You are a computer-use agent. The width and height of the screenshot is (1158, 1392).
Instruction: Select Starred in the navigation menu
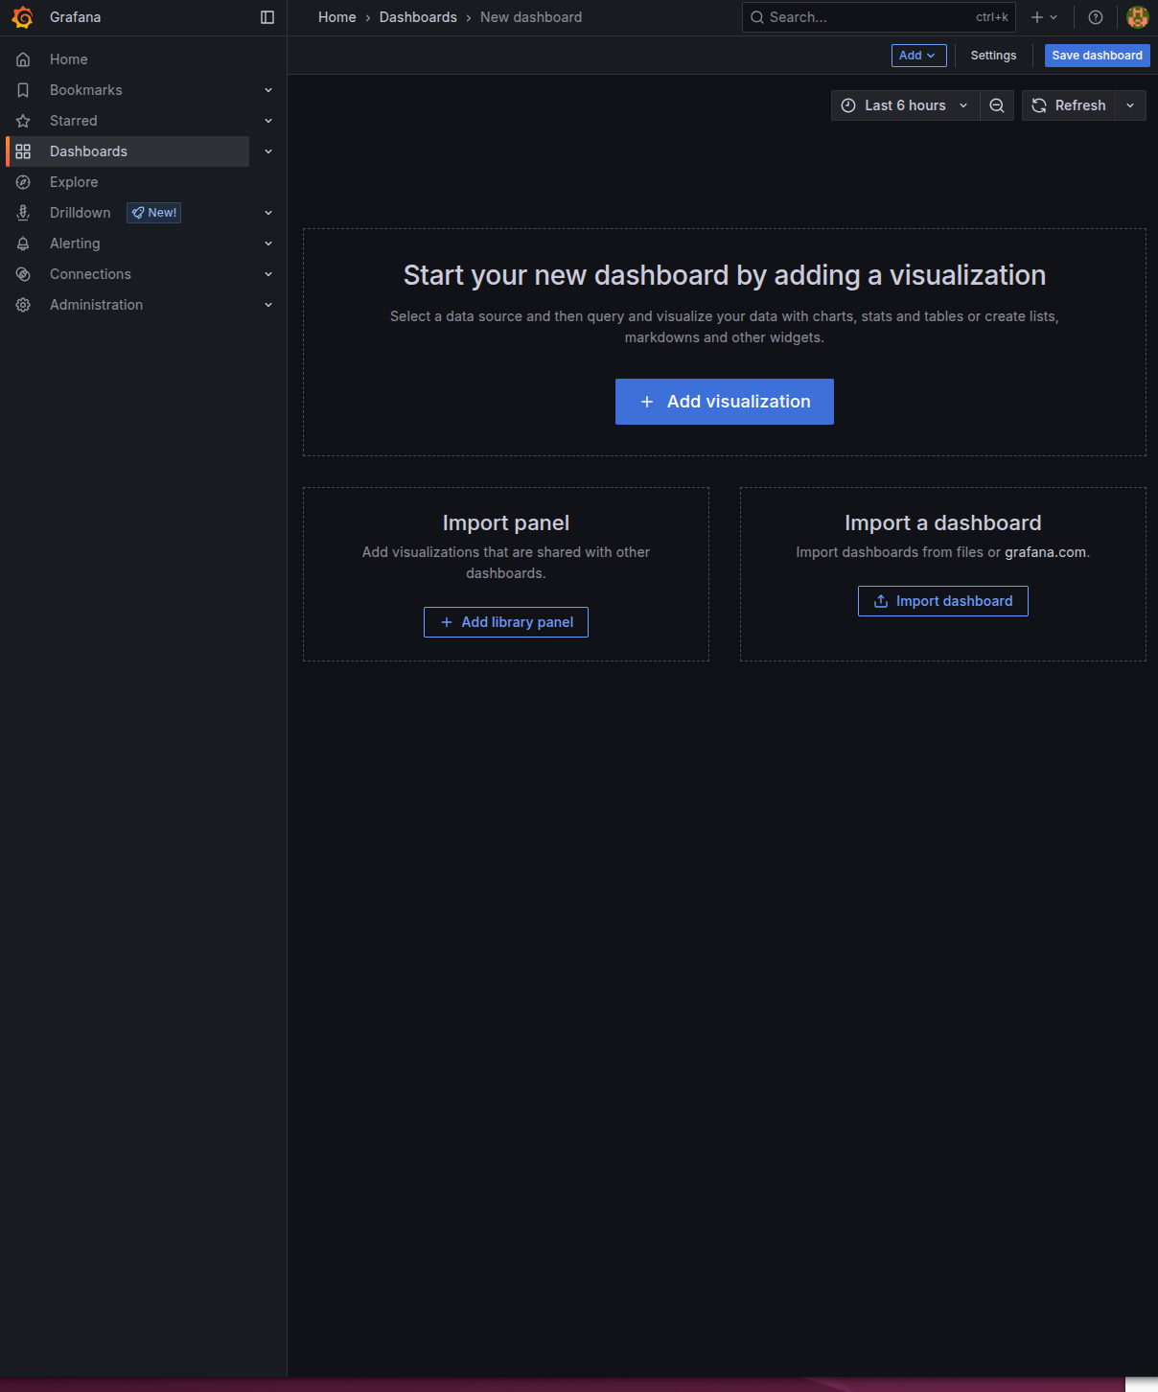(x=74, y=121)
